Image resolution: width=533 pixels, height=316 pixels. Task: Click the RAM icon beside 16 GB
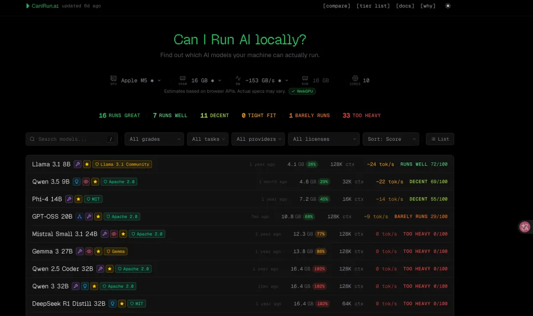point(305,78)
